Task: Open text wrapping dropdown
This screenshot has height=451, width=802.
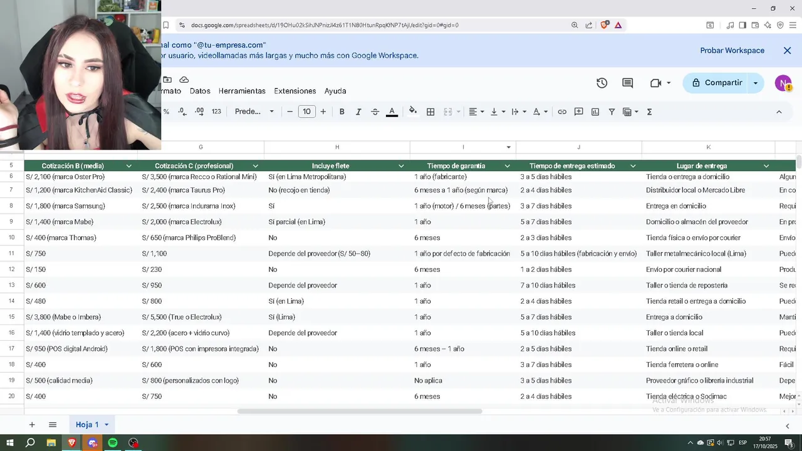Action: click(519, 111)
